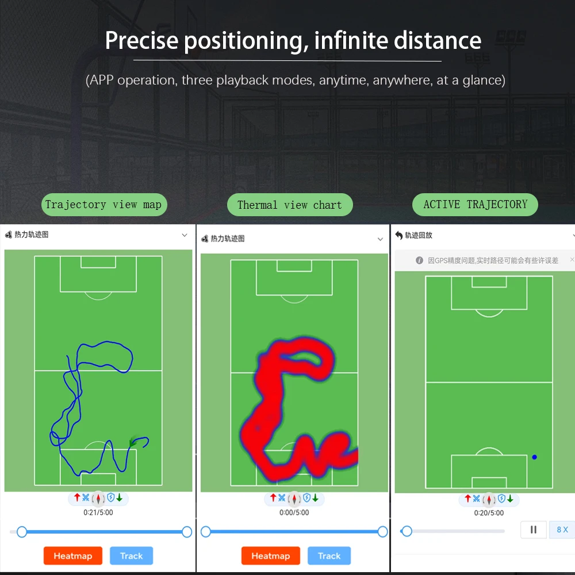Click compass icon in the right panel

click(x=489, y=499)
